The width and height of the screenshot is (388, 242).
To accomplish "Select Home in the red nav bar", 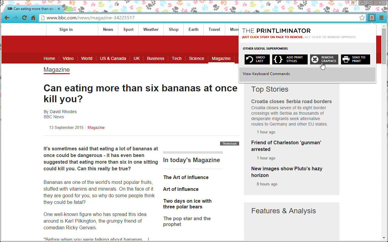I will coord(49,58).
